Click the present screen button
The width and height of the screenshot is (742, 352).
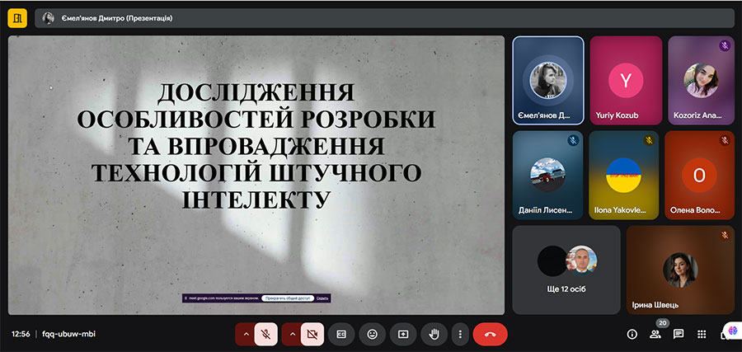(x=403, y=335)
